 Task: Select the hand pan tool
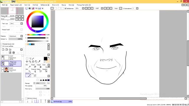[x=36, y=62]
